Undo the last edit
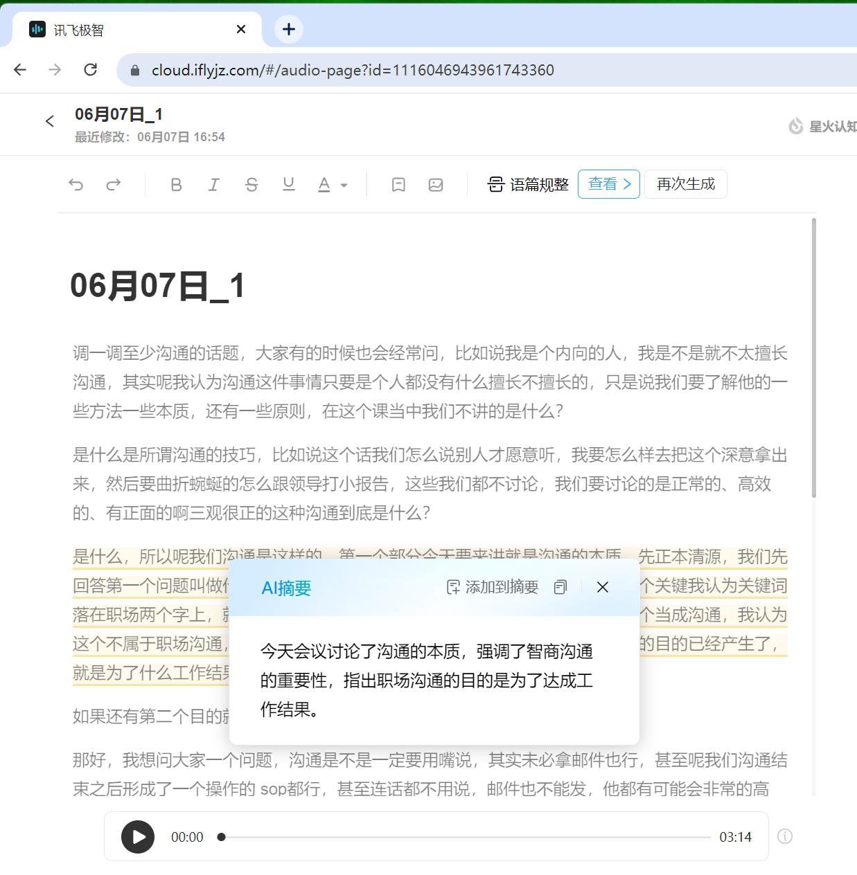Viewport: 857px width, 875px height. pos(76,184)
